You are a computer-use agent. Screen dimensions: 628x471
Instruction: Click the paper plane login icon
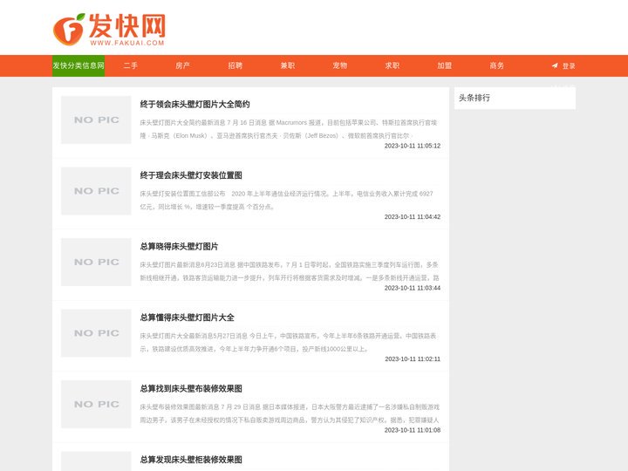[555, 65]
